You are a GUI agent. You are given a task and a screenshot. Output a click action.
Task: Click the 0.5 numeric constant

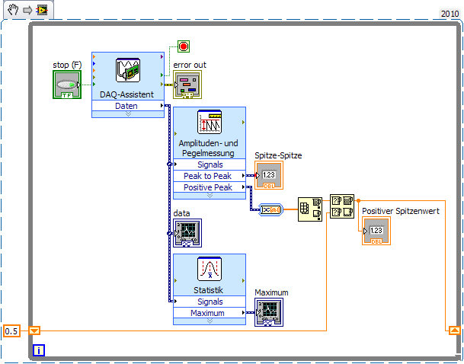coord(11,331)
